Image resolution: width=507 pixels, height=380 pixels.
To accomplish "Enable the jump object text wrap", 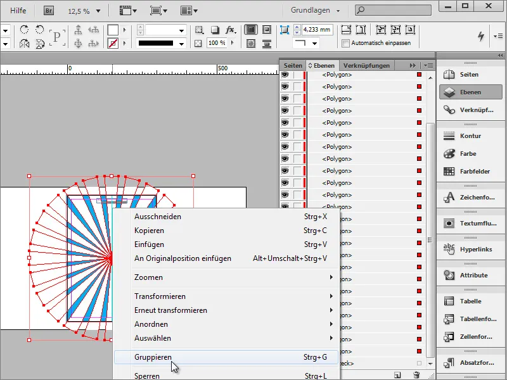I will (267, 43).
